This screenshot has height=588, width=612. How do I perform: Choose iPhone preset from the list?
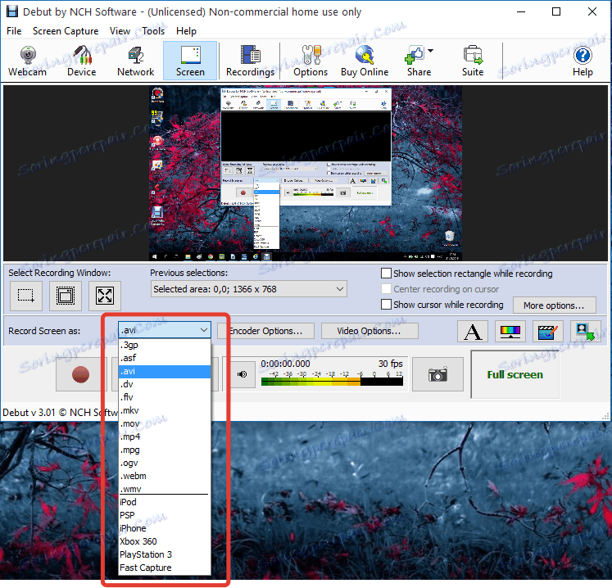click(165, 528)
